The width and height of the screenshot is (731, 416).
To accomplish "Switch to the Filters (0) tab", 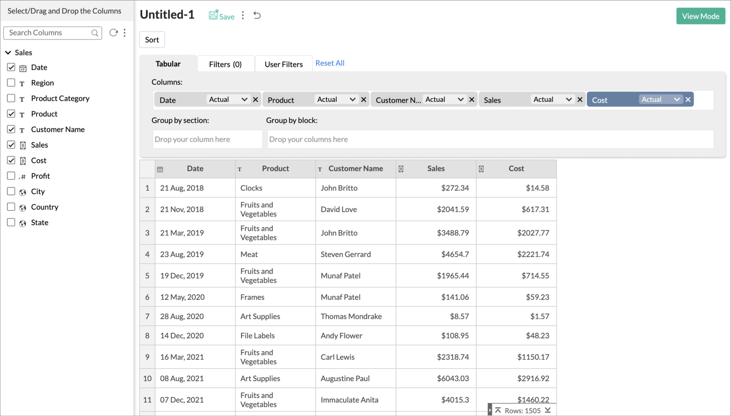I will (x=226, y=64).
